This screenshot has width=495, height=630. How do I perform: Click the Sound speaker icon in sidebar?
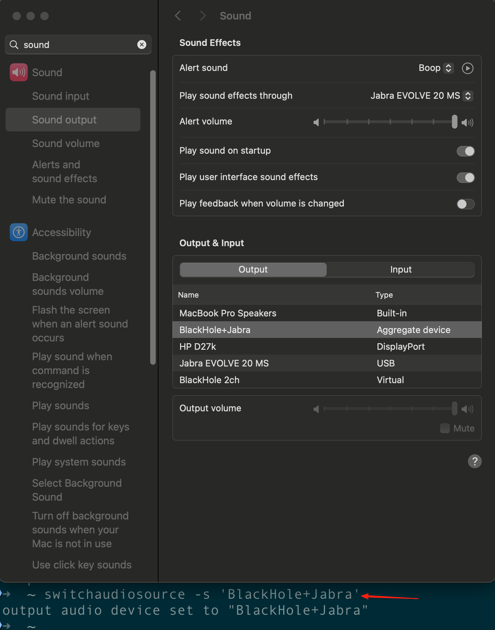[x=19, y=72]
